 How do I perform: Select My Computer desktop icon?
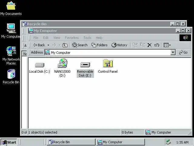[x=11, y=31]
